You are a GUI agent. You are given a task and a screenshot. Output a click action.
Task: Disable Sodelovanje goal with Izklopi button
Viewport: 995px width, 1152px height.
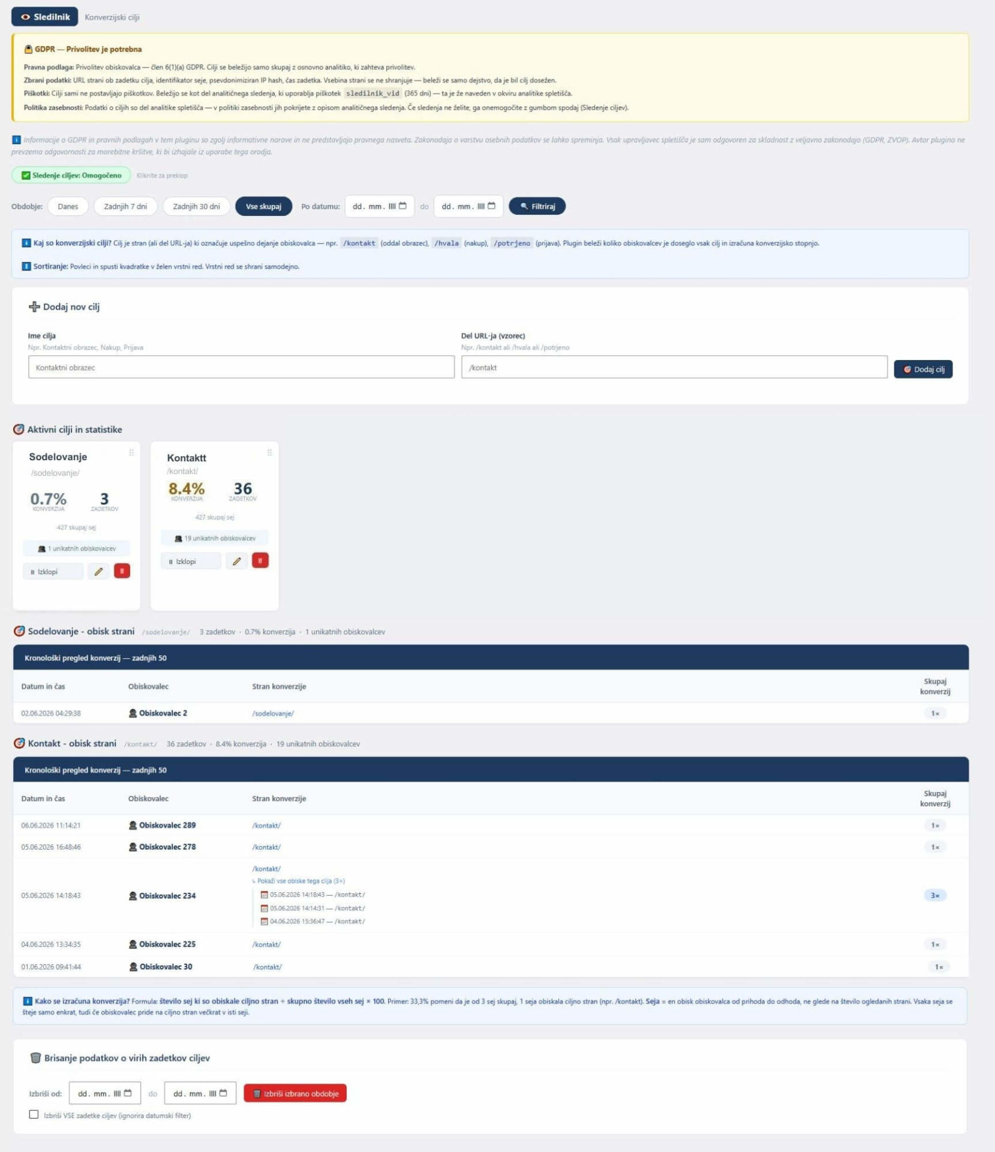click(53, 572)
